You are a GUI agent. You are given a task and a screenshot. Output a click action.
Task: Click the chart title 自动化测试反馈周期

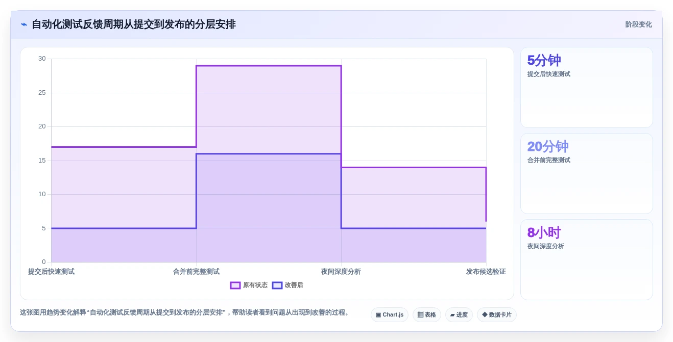click(x=134, y=24)
